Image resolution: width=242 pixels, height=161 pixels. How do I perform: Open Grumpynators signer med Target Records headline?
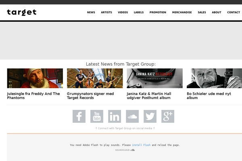[x=90, y=96]
